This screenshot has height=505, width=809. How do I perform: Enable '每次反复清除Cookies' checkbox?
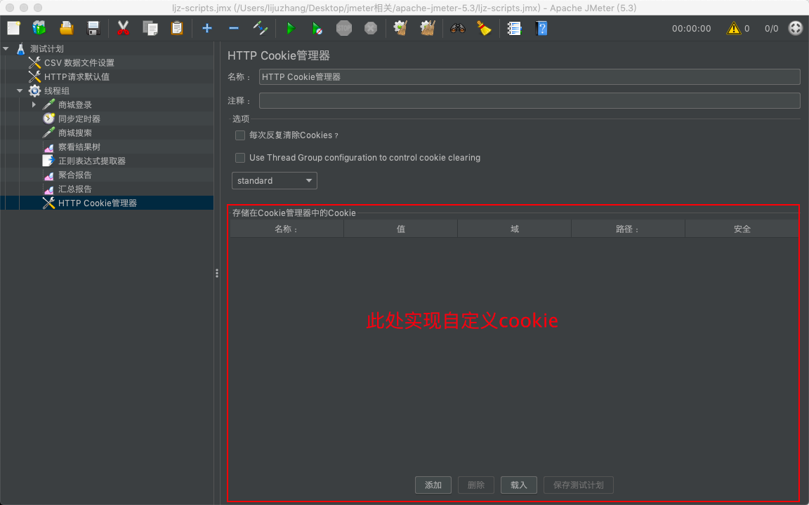240,135
